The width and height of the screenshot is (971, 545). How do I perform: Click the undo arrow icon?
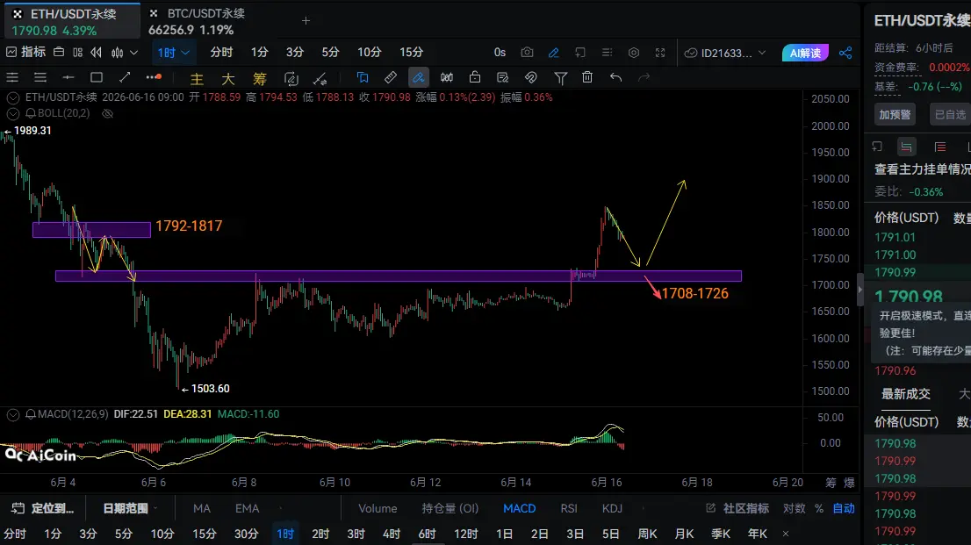click(615, 77)
